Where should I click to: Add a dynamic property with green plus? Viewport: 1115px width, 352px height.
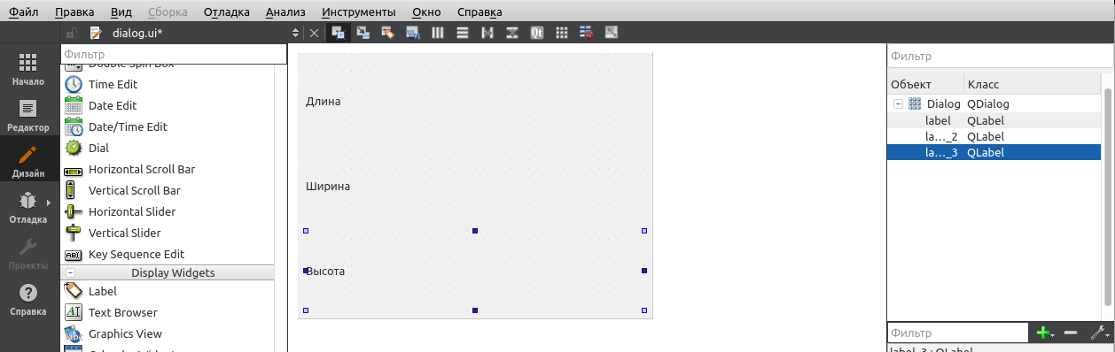tap(1045, 333)
